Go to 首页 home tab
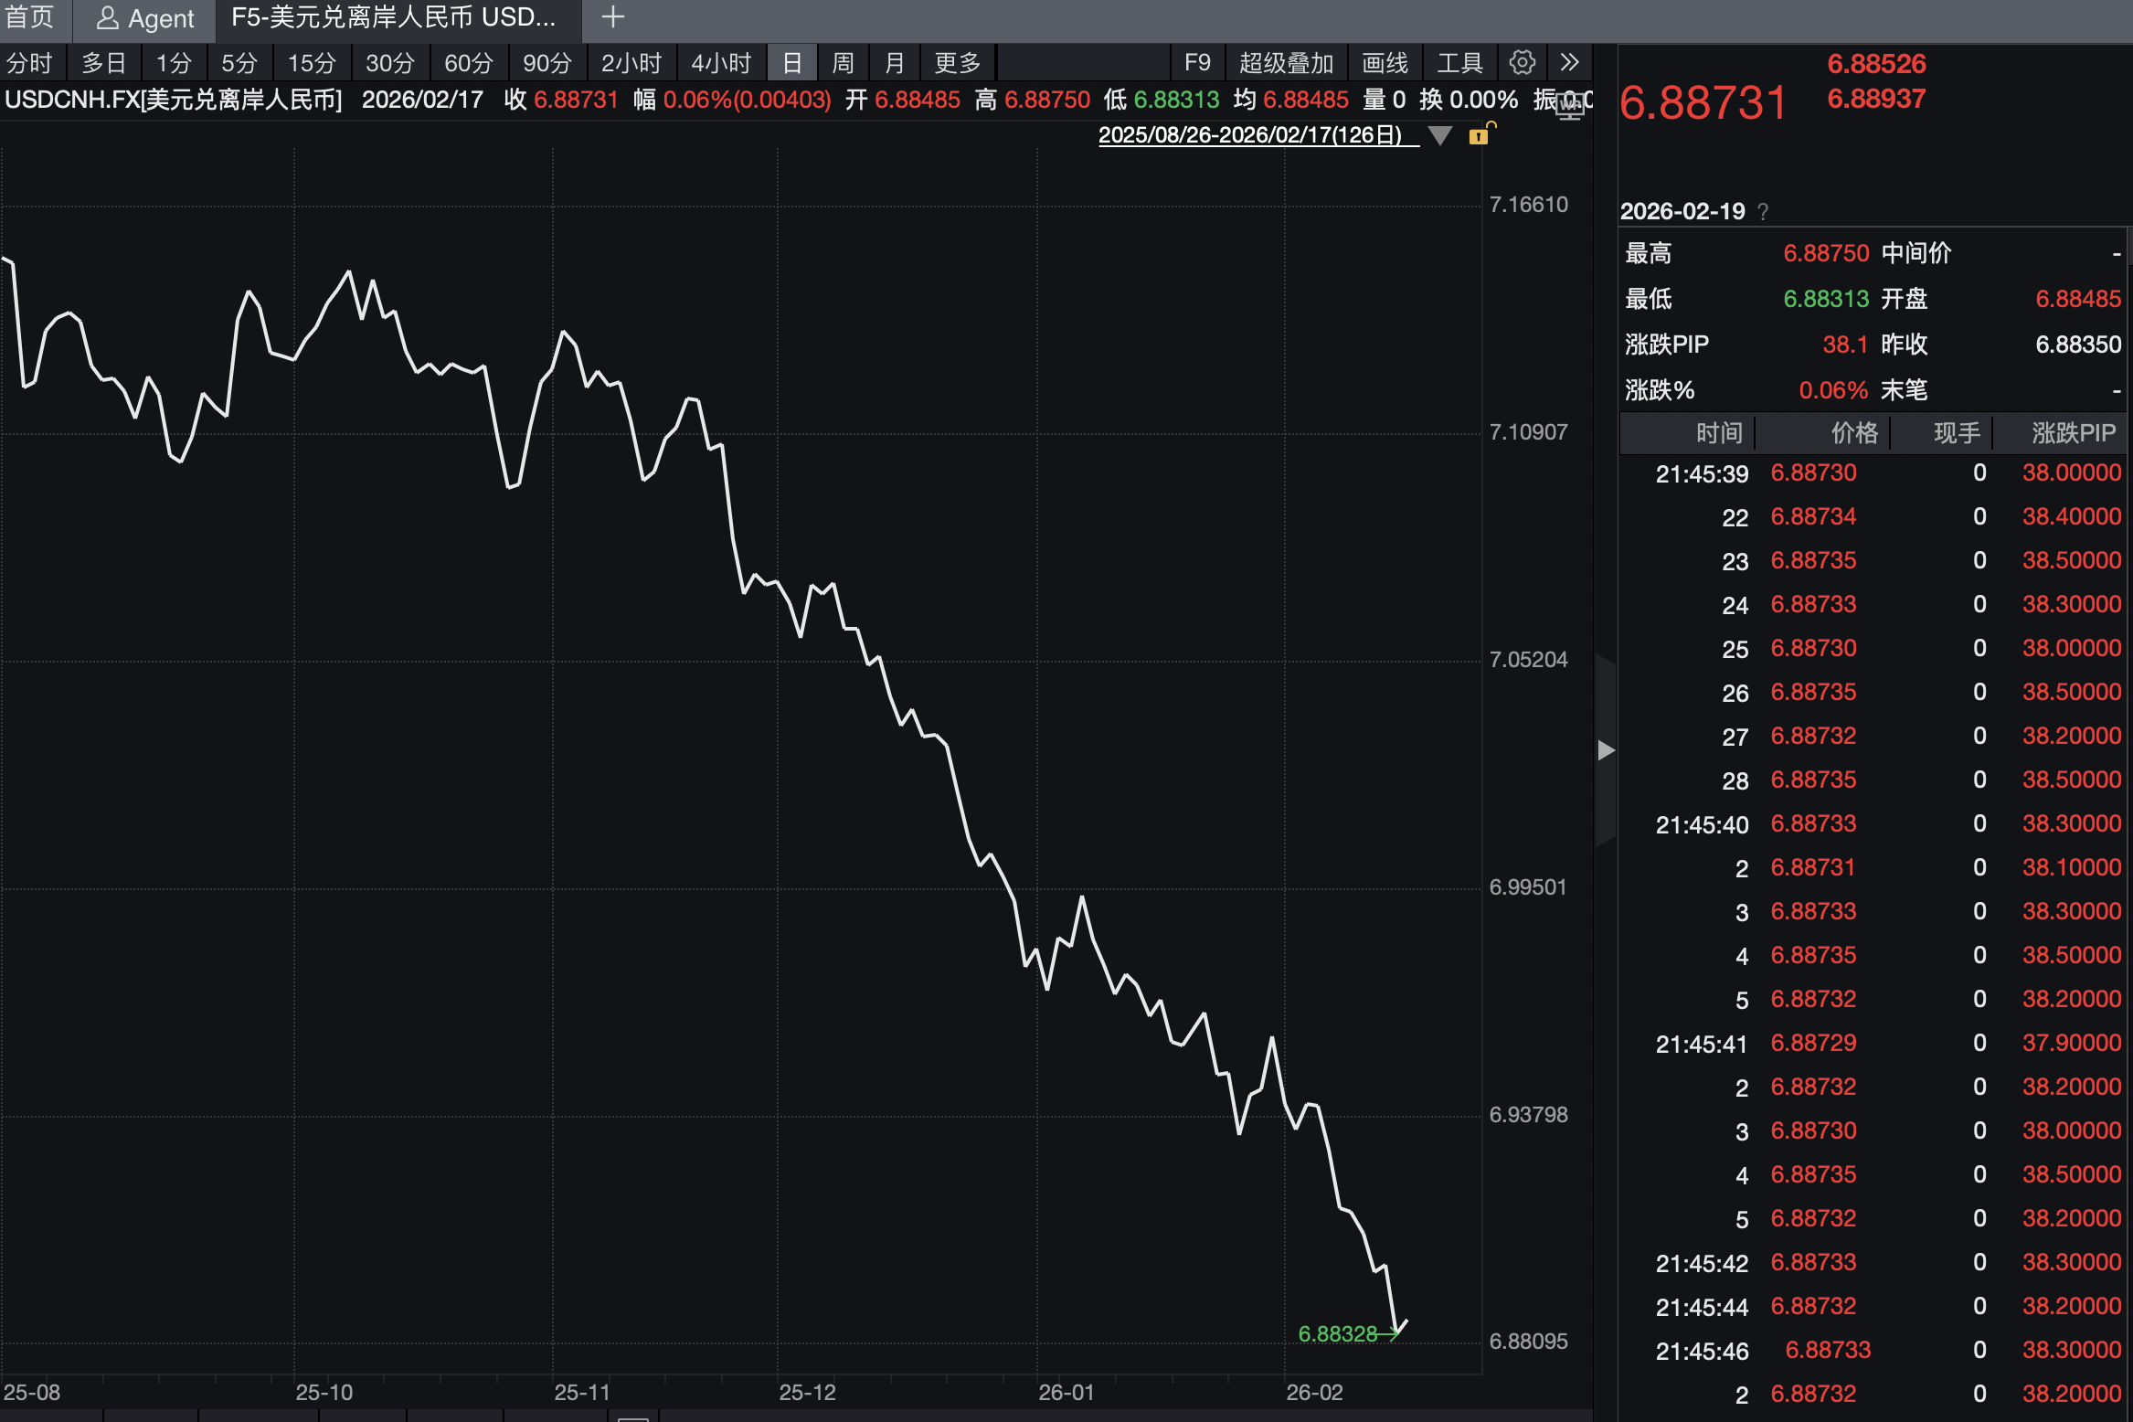Viewport: 2133px width, 1422px height. click(x=30, y=16)
